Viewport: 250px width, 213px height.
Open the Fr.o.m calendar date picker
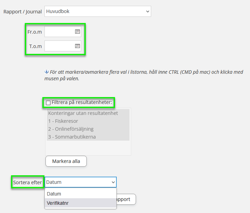pyautogui.click(x=77, y=32)
